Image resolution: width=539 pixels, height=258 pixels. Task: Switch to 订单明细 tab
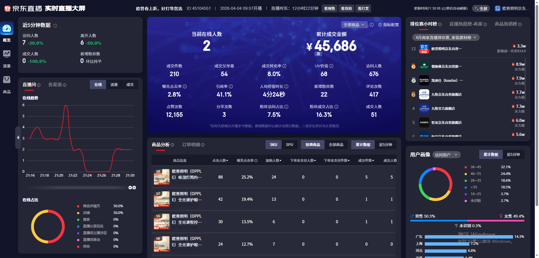pyautogui.click(x=191, y=145)
